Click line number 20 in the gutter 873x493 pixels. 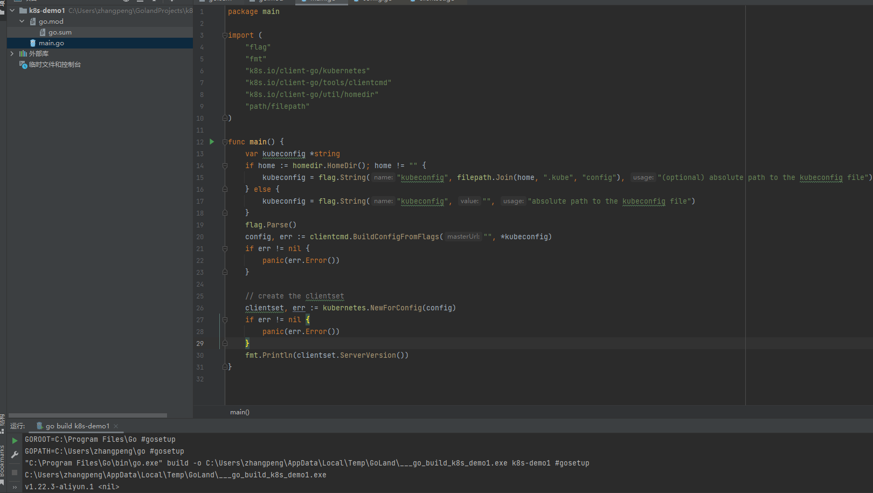[200, 237]
